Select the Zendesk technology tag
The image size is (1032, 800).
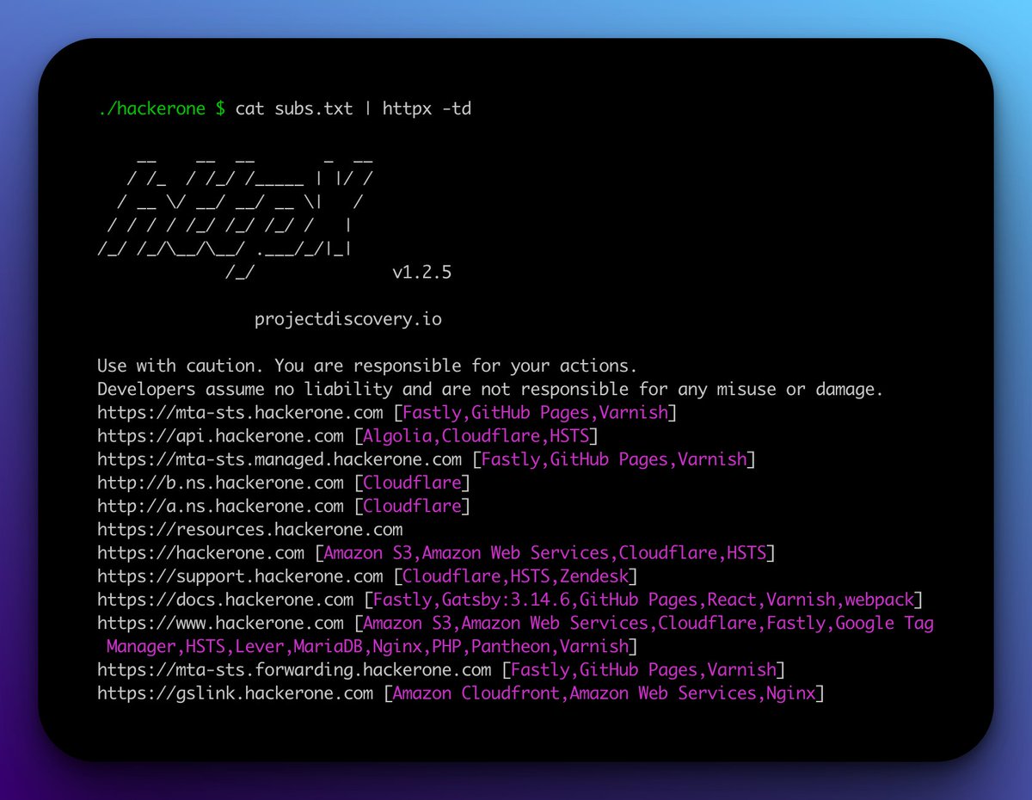pyautogui.click(x=598, y=576)
